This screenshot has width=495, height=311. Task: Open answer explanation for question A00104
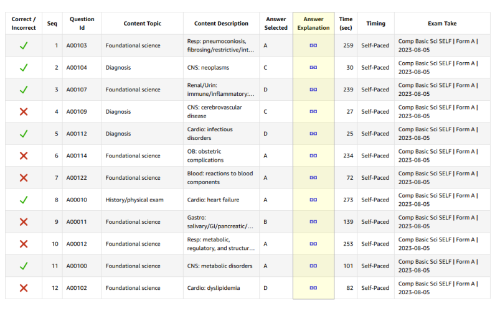pos(313,67)
